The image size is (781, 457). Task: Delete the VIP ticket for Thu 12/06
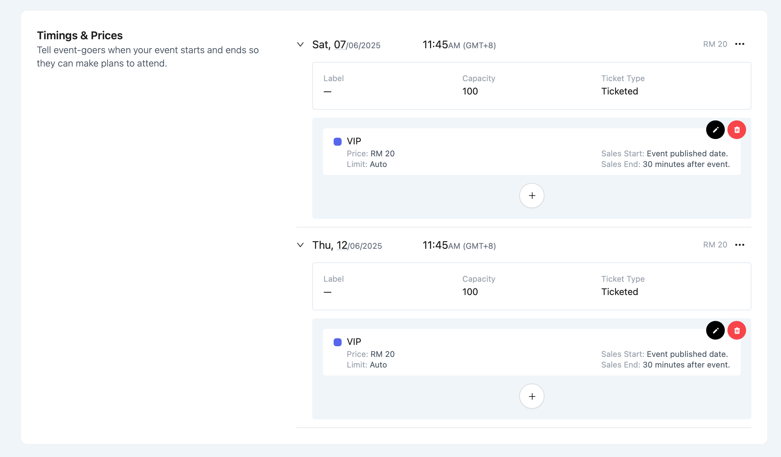[737, 330]
